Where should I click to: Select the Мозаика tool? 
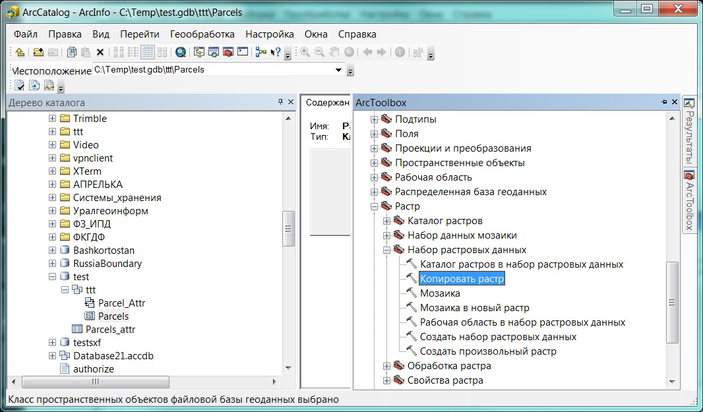pyautogui.click(x=440, y=293)
